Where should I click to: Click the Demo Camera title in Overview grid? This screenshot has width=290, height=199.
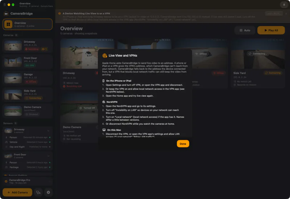pos(72,127)
